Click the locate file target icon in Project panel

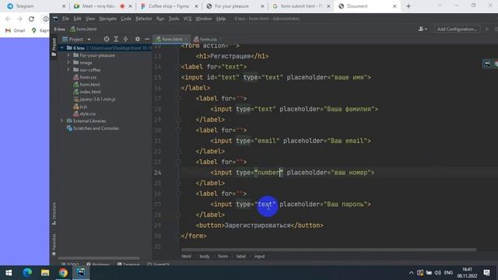tap(107, 39)
